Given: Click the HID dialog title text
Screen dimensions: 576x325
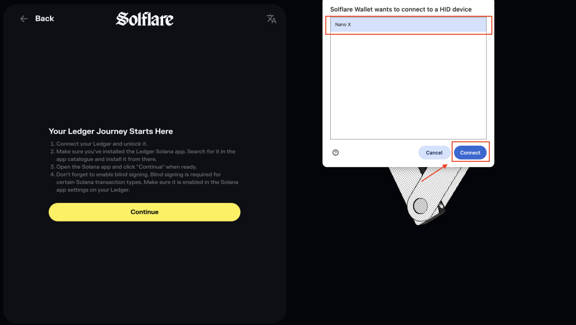Looking at the screenshot, I should click(x=400, y=10).
